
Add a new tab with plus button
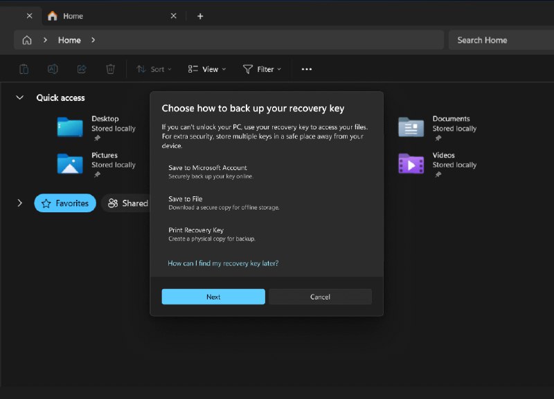click(200, 16)
